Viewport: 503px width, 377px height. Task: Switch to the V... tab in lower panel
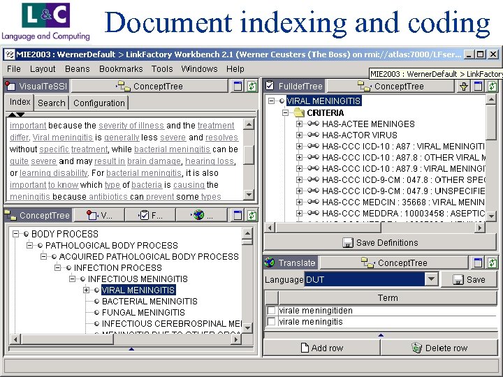tap(99, 216)
